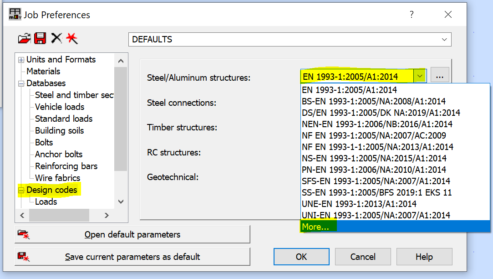493x279 pixels.
Task: Close the Job Preferences dialog
Action: click(x=448, y=15)
